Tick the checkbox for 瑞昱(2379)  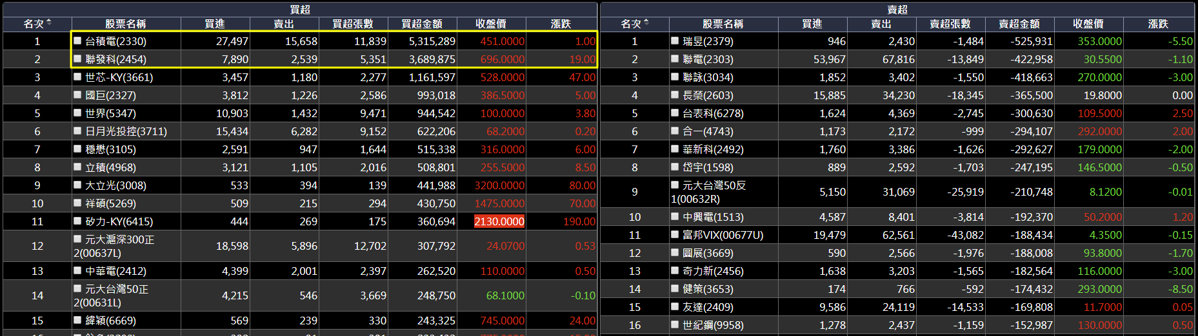(x=675, y=41)
